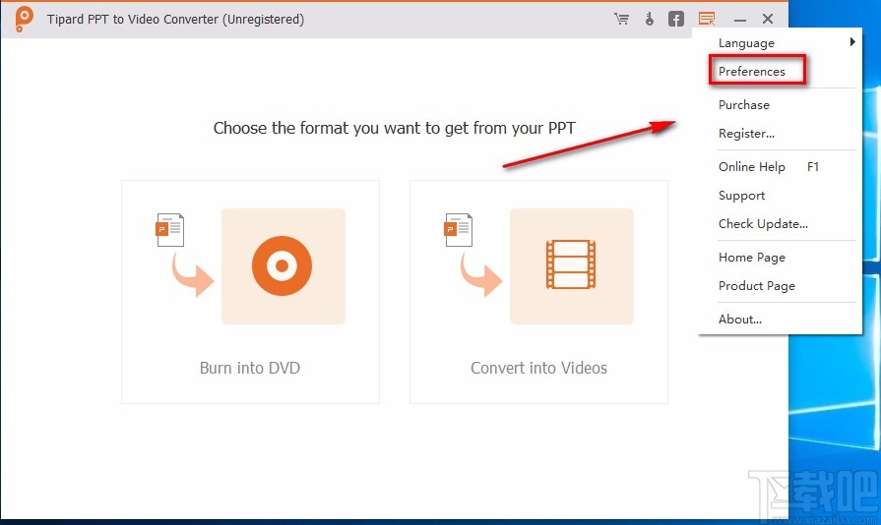881x525 pixels.
Task: Click the register key icon
Action: (650, 19)
